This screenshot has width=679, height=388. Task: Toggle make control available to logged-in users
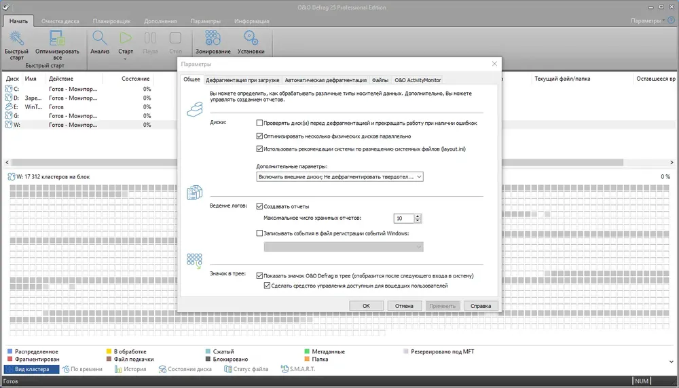tap(267, 286)
